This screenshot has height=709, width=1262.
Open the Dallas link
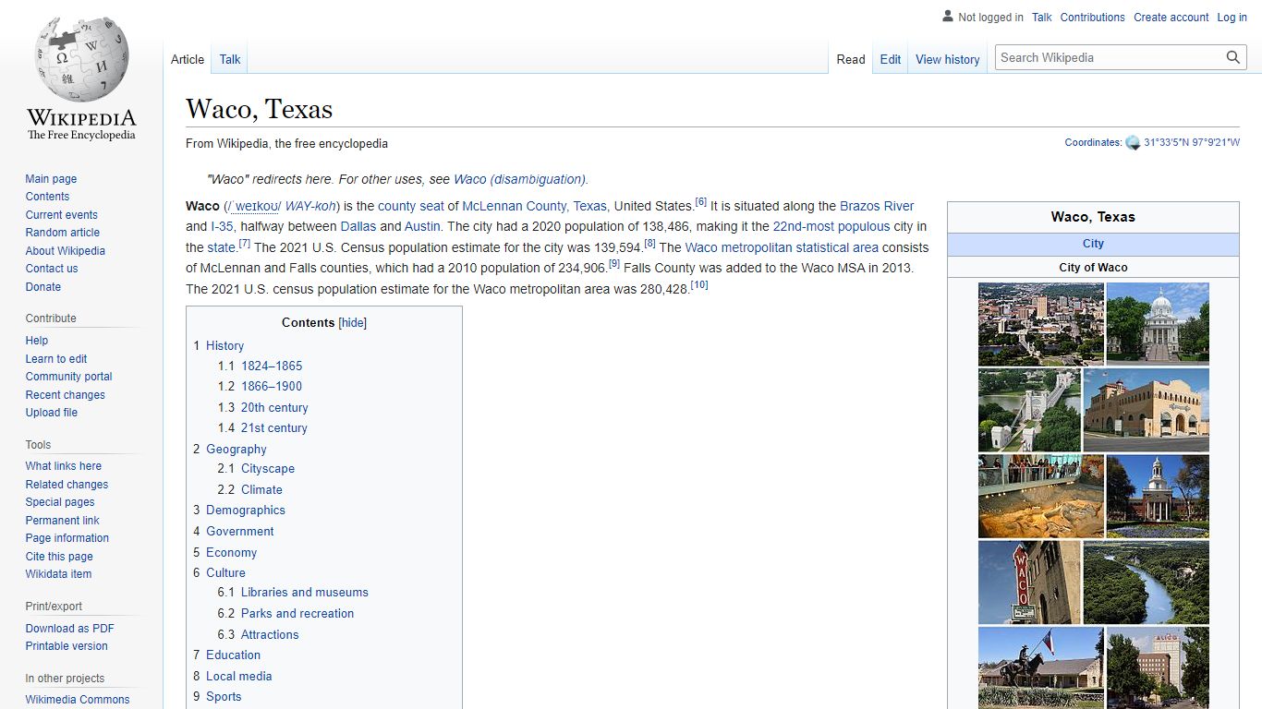pyautogui.click(x=358, y=226)
